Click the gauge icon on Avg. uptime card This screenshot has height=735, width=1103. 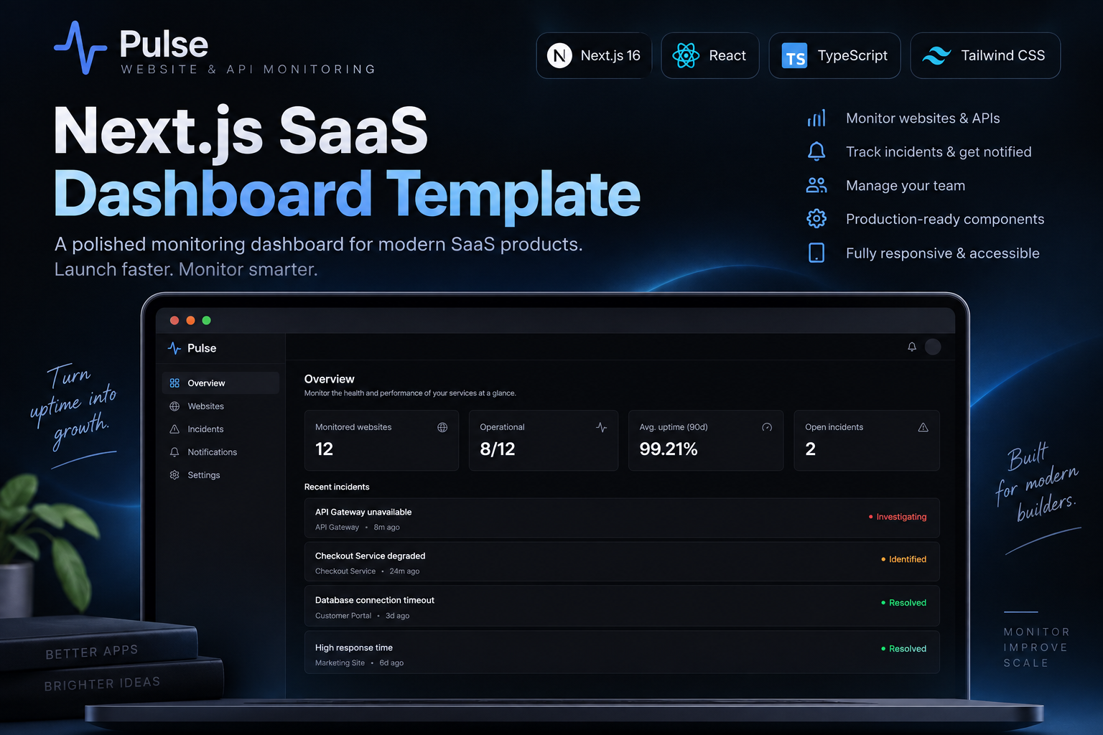767,427
